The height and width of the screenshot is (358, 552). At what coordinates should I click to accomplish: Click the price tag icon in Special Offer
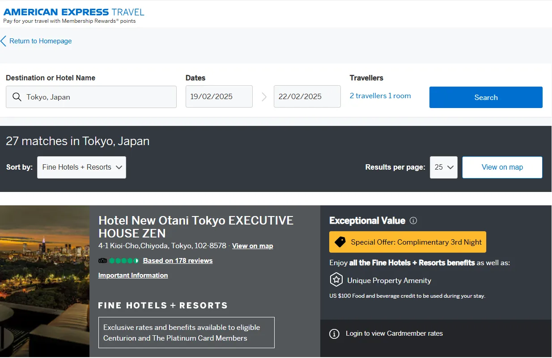[340, 242]
